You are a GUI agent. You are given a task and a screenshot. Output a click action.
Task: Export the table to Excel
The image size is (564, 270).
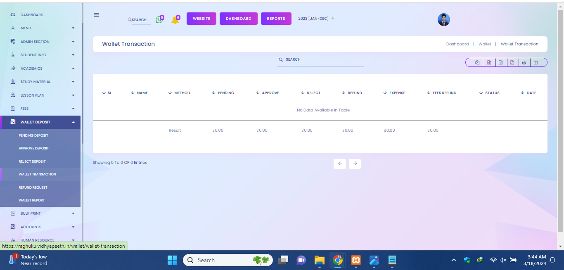pos(489,63)
